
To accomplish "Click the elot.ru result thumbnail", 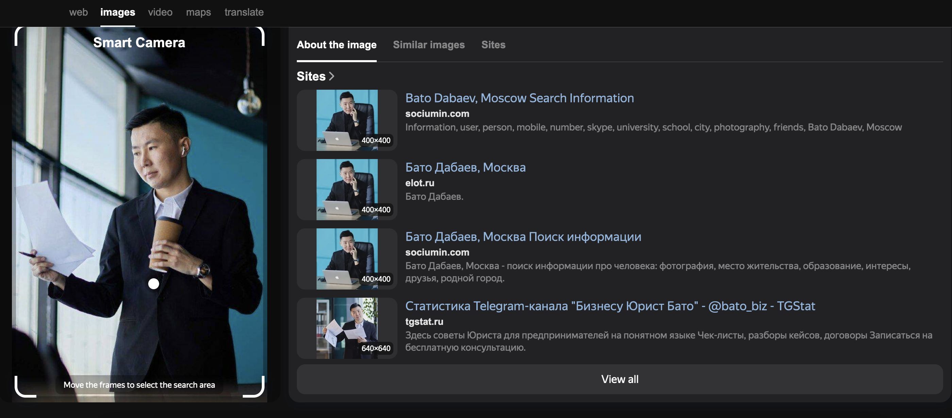I will point(347,189).
